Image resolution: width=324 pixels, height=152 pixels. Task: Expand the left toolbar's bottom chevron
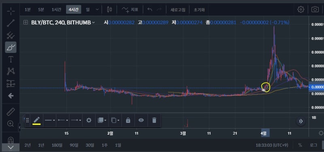[11, 148]
